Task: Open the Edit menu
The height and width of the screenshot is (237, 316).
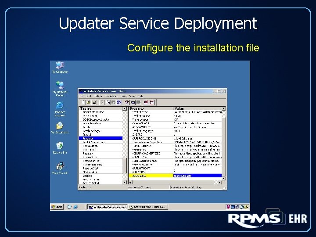Action: click(x=89, y=96)
